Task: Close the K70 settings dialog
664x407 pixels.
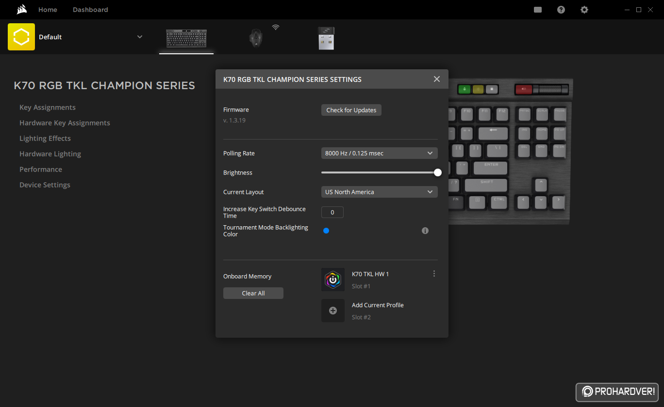Action: point(437,79)
